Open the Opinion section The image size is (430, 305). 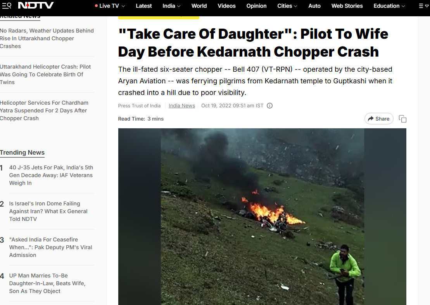click(x=256, y=6)
